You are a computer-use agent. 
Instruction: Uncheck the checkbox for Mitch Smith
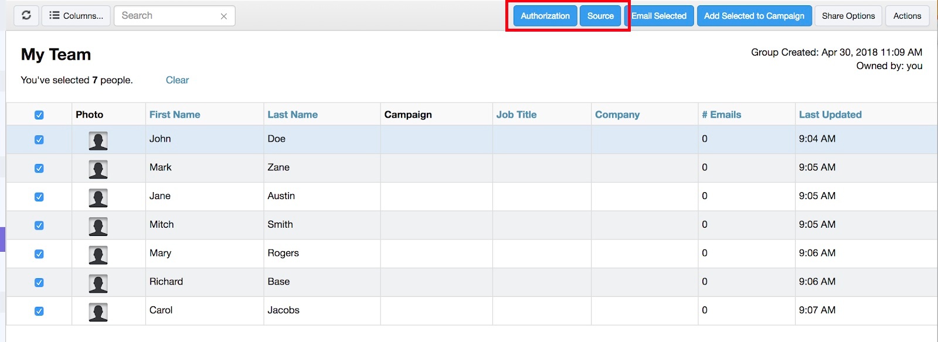(39, 225)
